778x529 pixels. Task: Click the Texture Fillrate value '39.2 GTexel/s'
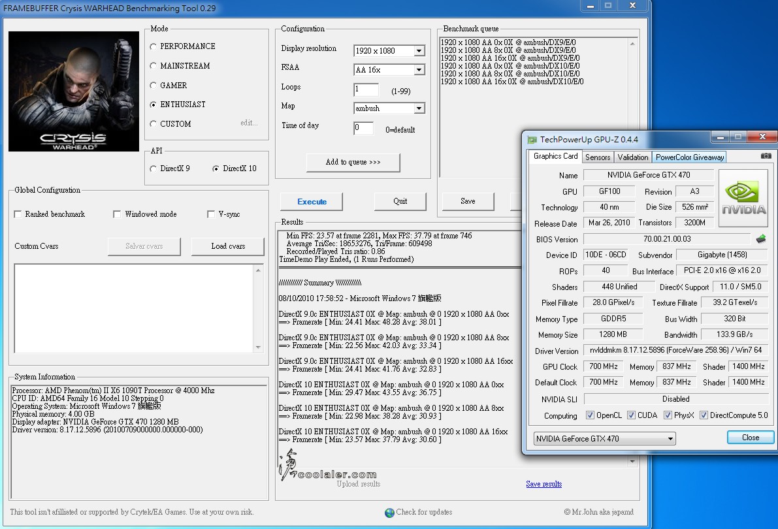pos(734,303)
